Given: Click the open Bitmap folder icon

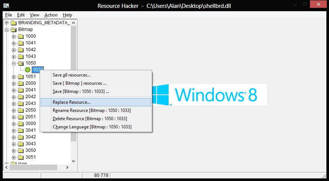Looking at the screenshot, I should [13, 29].
